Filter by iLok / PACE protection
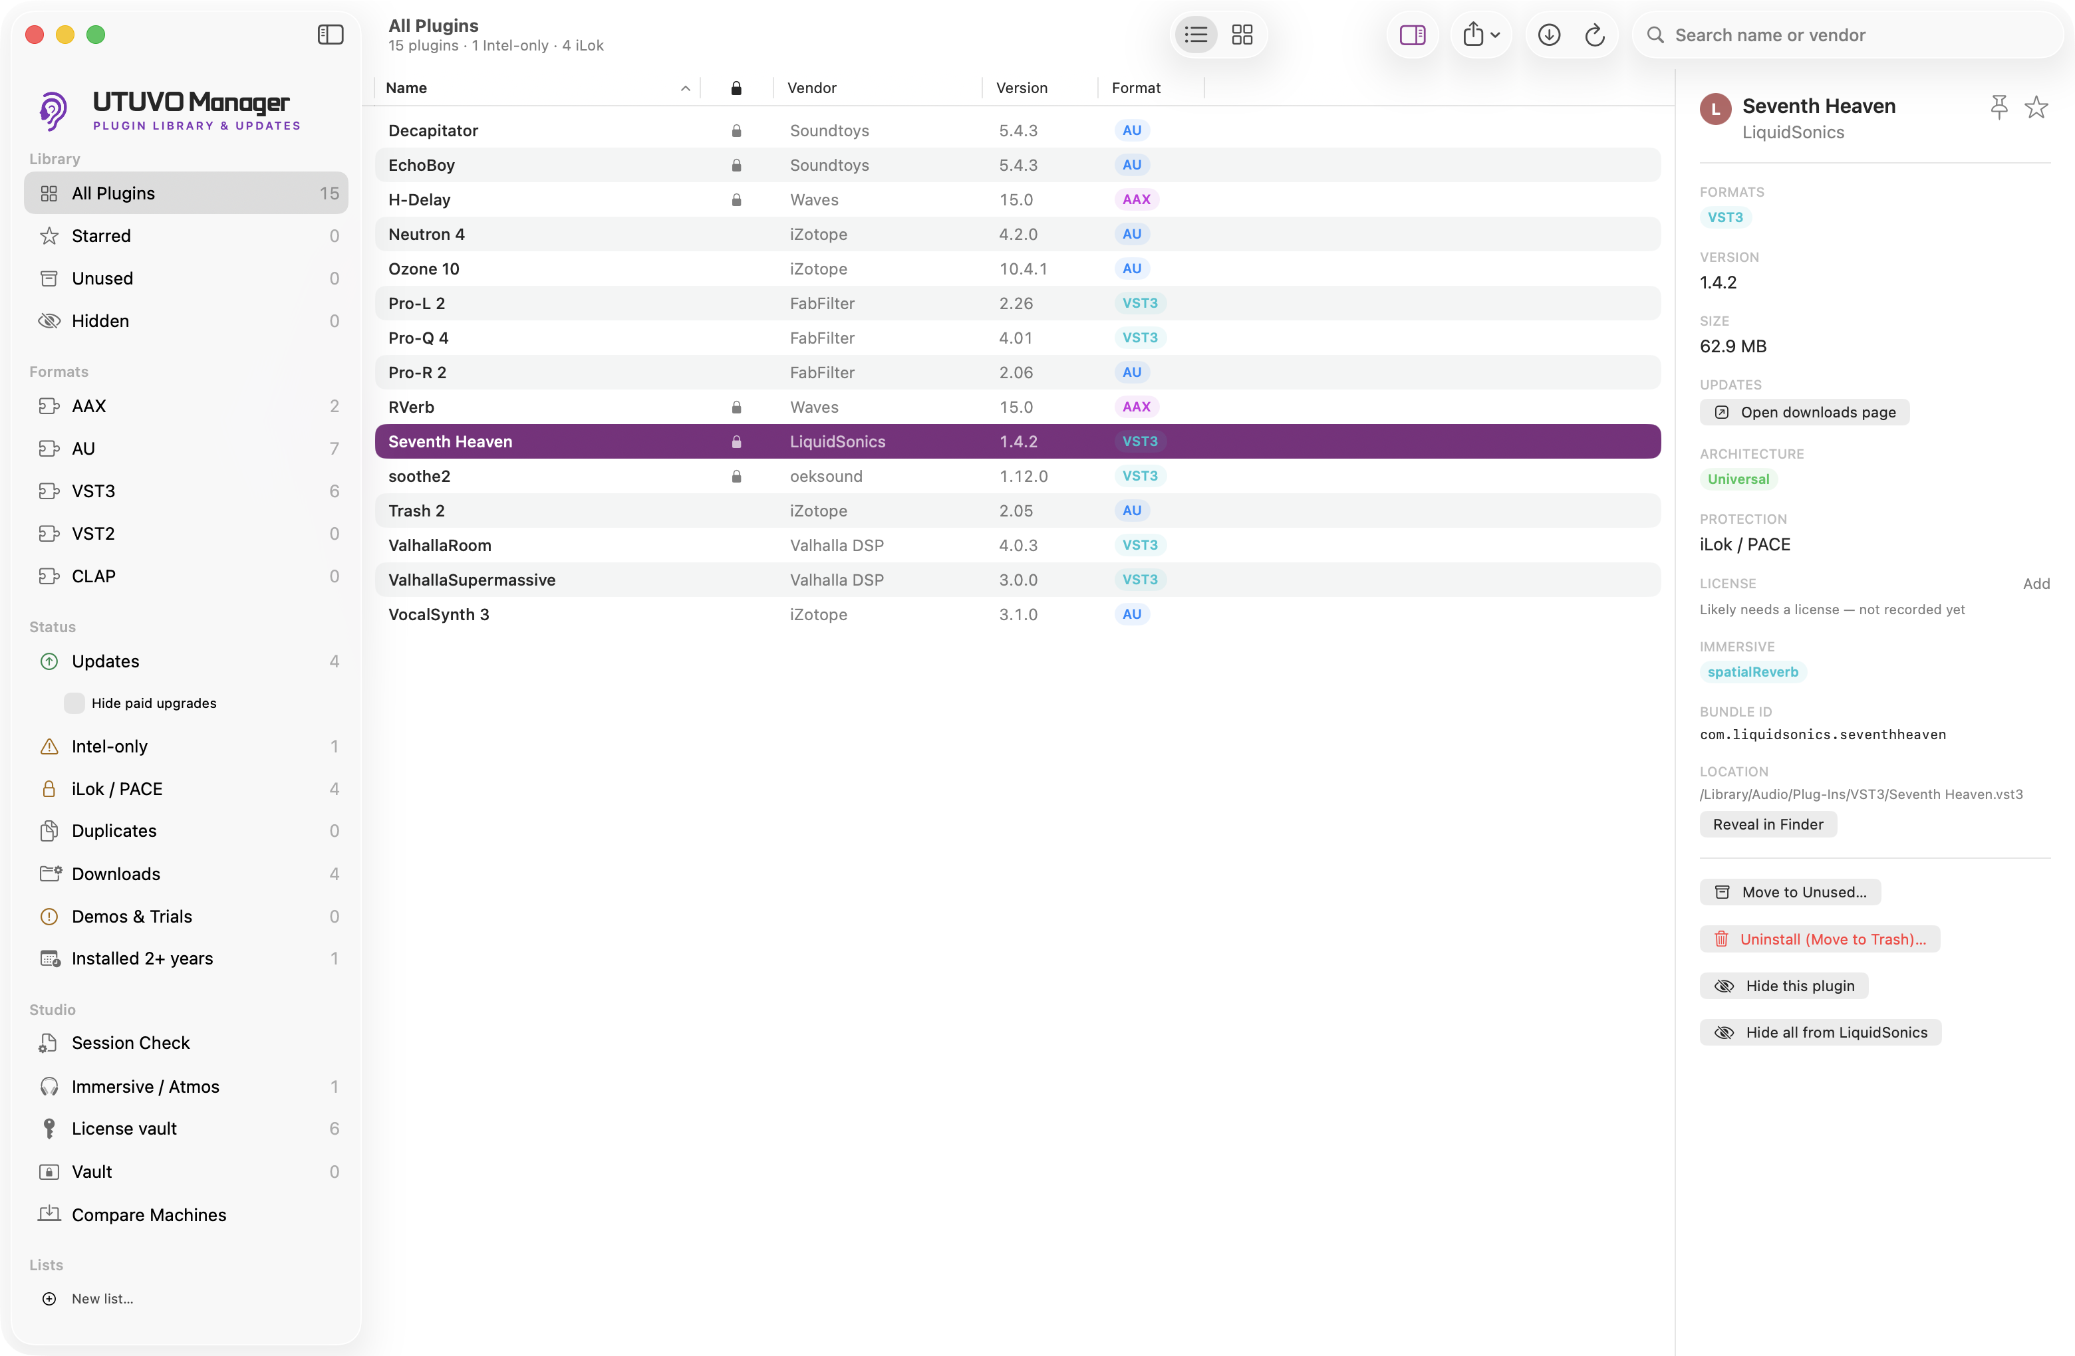The image size is (2075, 1356). tap(186, 790)
